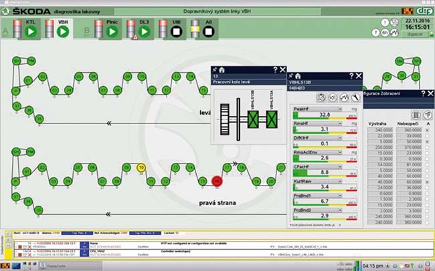Toggle checkbox in the 0.6000 / 0.9000 row

[x=428, y=194]
